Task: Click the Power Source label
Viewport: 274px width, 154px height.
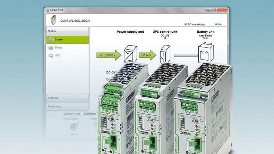Action: tap(71, 119)
